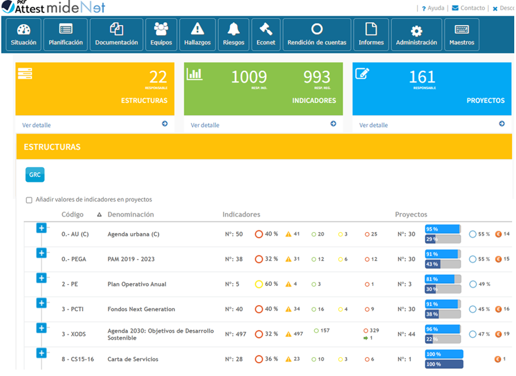The height and width of the screenshot is (376, 516).
Task: Go to the Planificación section
Action: tap(66, 35)
